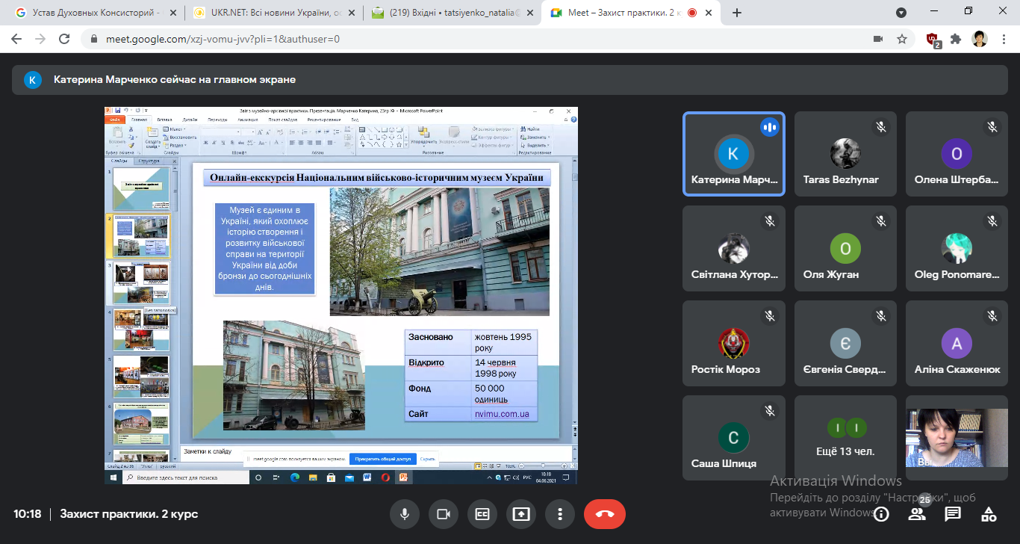Screen dimensions: 1020x544
Task: Select Оля Жуган participant tile
Action: pos(845,249)
